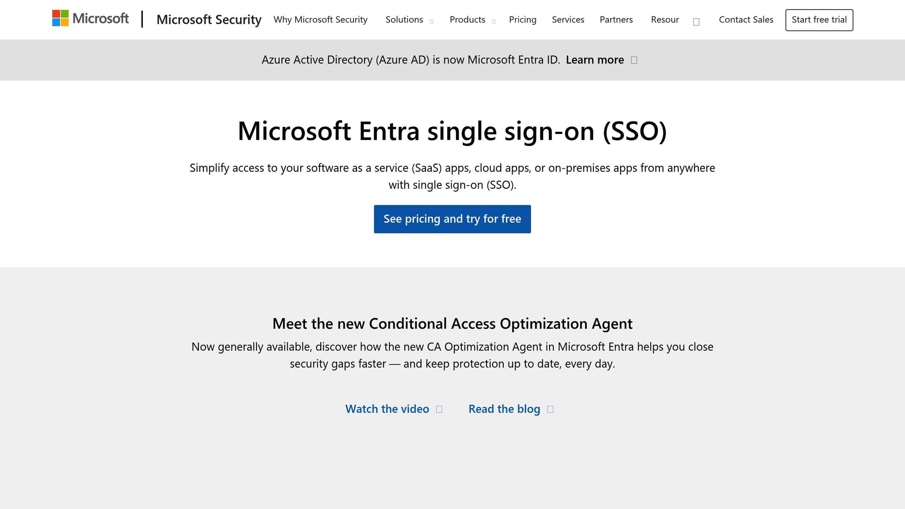Screen dimensions: 905x509
Task: Expand the Solutions dropdown chevron
Action: (431, 21)
